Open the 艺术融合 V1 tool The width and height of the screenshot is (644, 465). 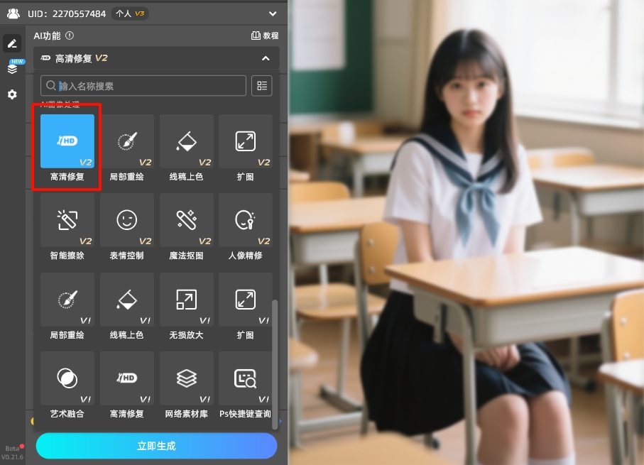[67, 378]
